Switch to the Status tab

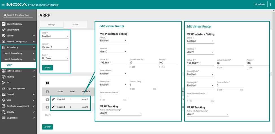click(75, 24)
